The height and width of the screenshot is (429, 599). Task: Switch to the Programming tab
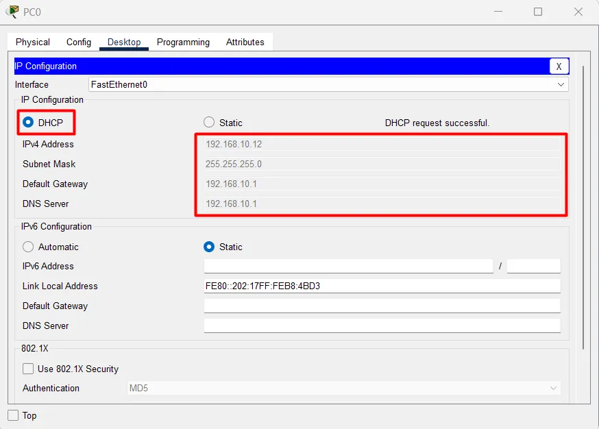183,42
